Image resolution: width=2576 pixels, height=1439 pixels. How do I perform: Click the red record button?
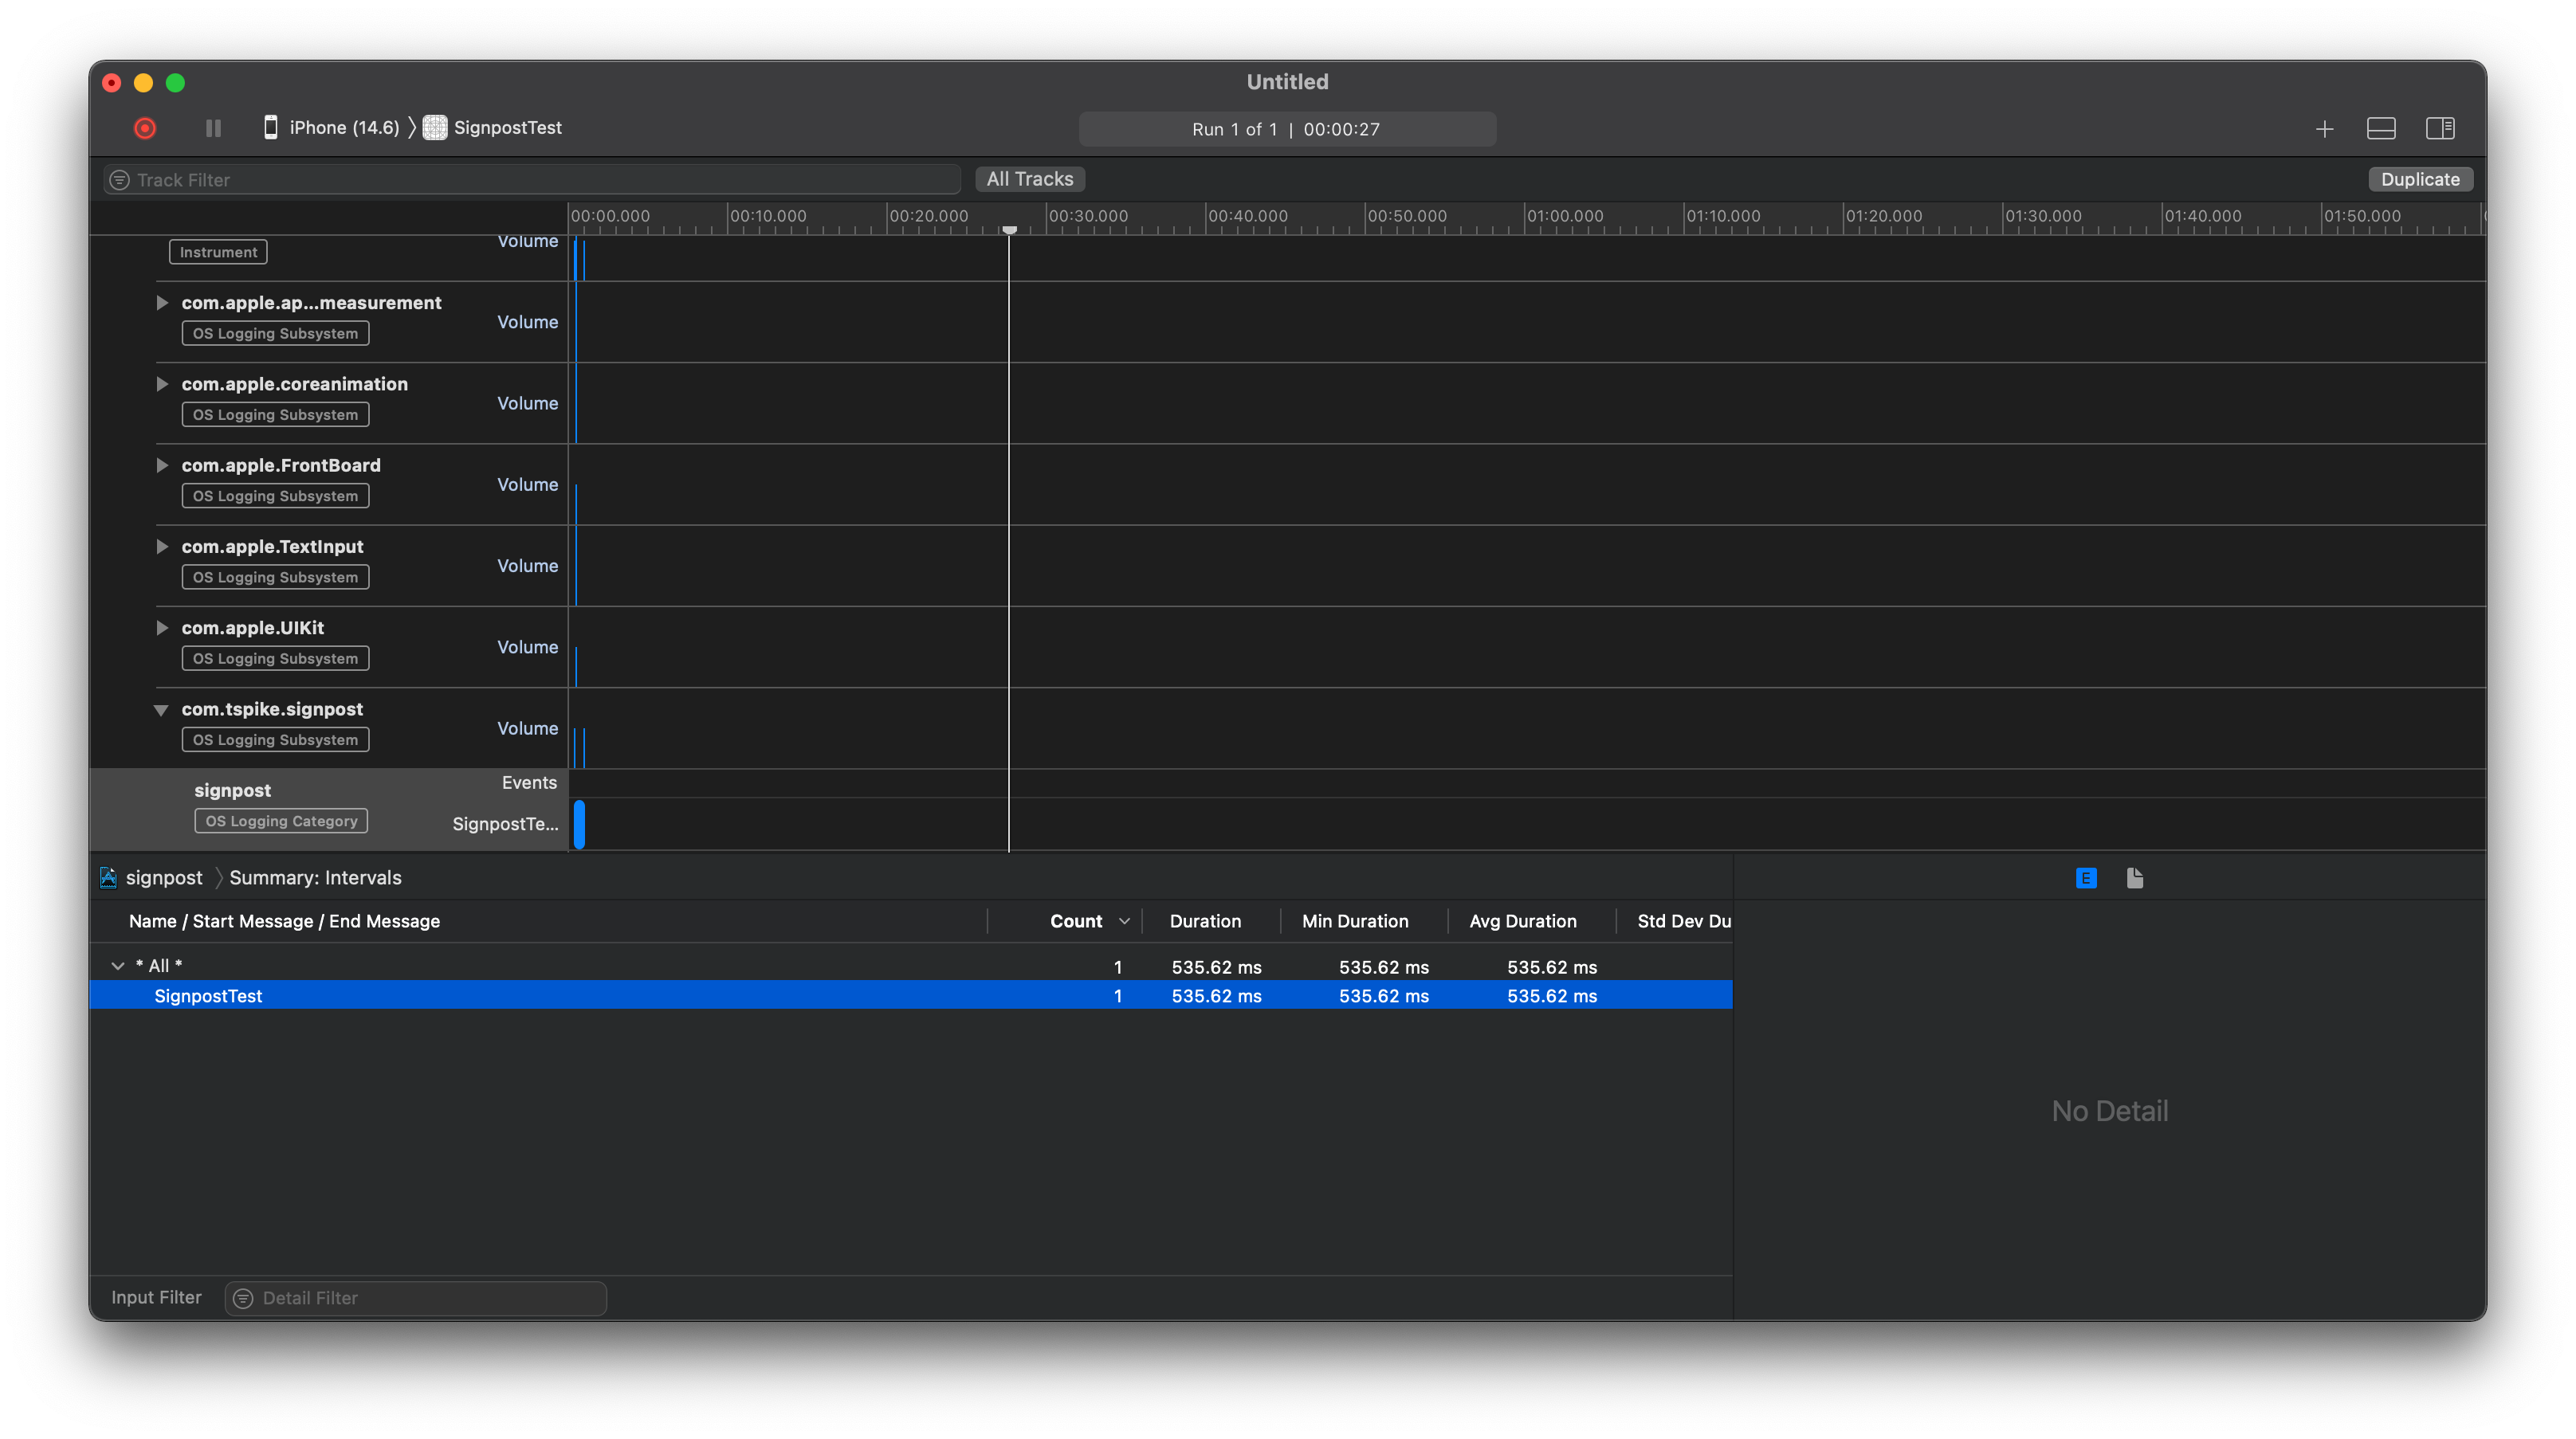(x=145, y=128)
